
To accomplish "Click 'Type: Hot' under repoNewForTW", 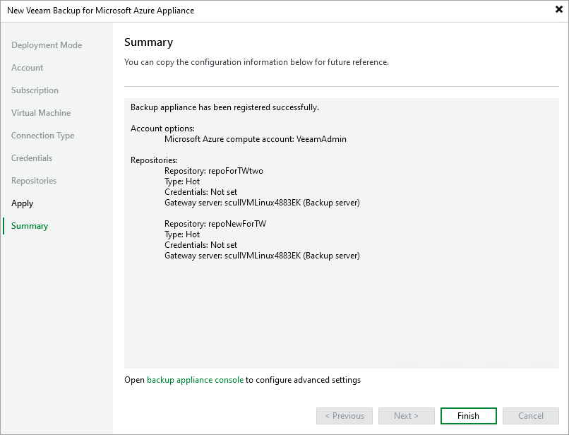I will (182, 234).
